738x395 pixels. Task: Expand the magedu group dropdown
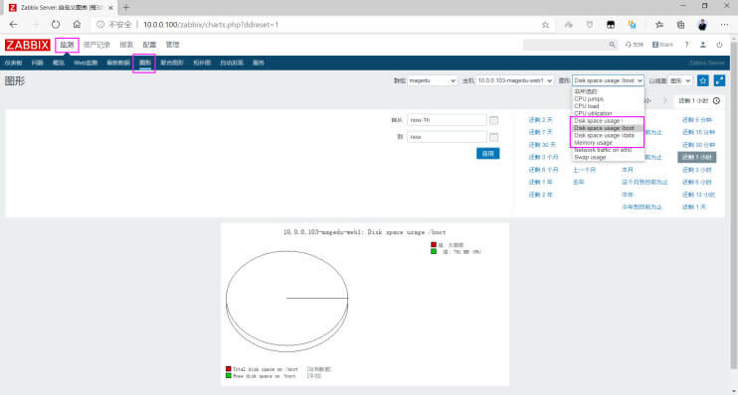(432, 80)
